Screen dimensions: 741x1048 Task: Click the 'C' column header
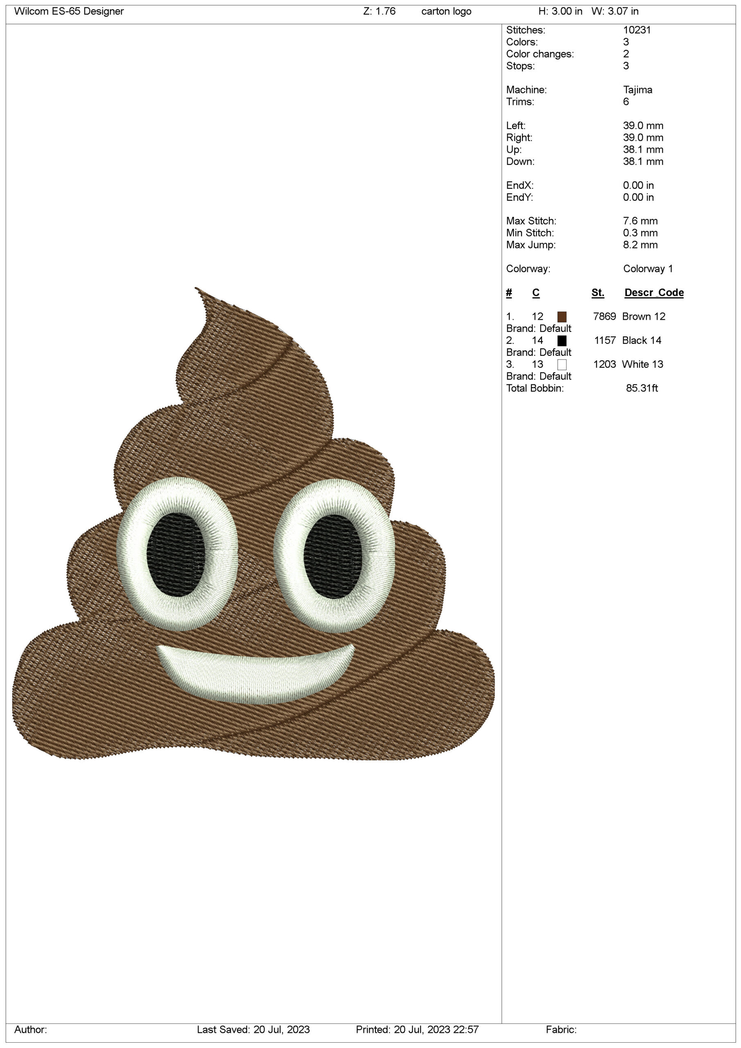pos(535,293)
